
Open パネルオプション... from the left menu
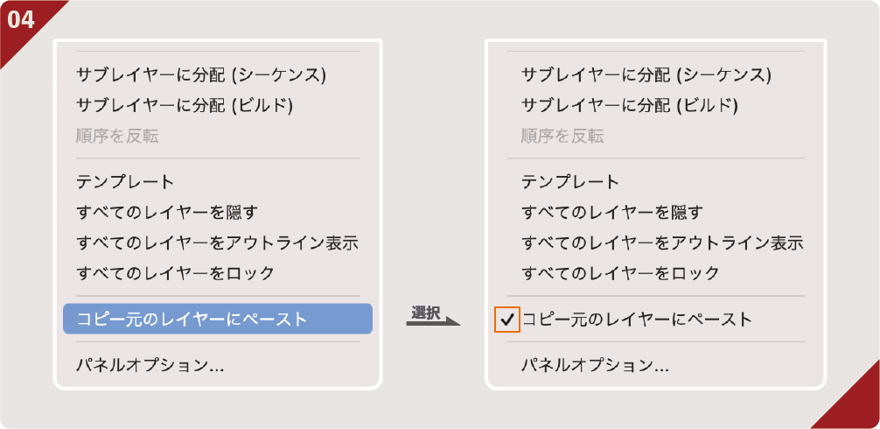150,365
